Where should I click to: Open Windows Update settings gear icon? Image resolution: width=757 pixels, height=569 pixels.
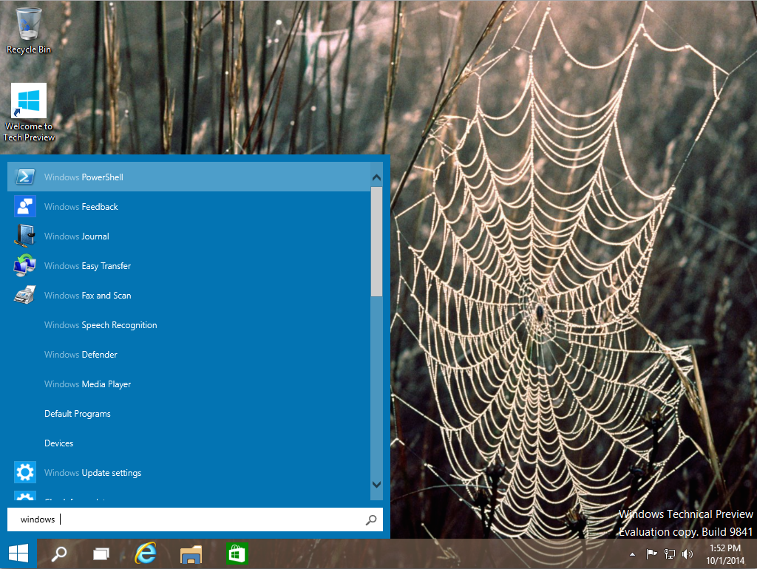pos(24,472)
